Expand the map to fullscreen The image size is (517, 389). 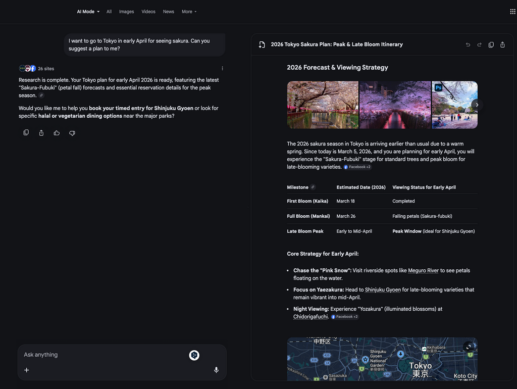tap(469, 347)
